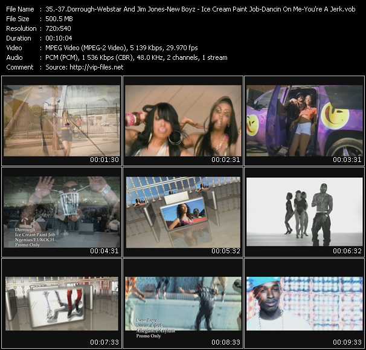Open the thumbnail timestamped 00:03:31

pyautogui.click(x=304, y=120)
